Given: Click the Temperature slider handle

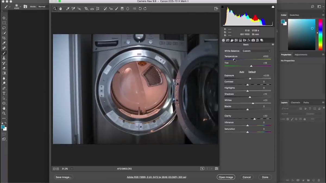Looking at the screenshot, I should point(234,60).
